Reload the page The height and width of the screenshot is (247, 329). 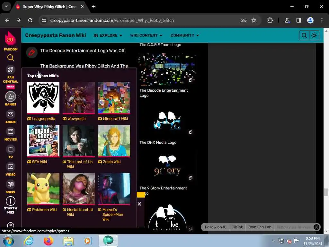pyautogui.click(x=30, y=20)
